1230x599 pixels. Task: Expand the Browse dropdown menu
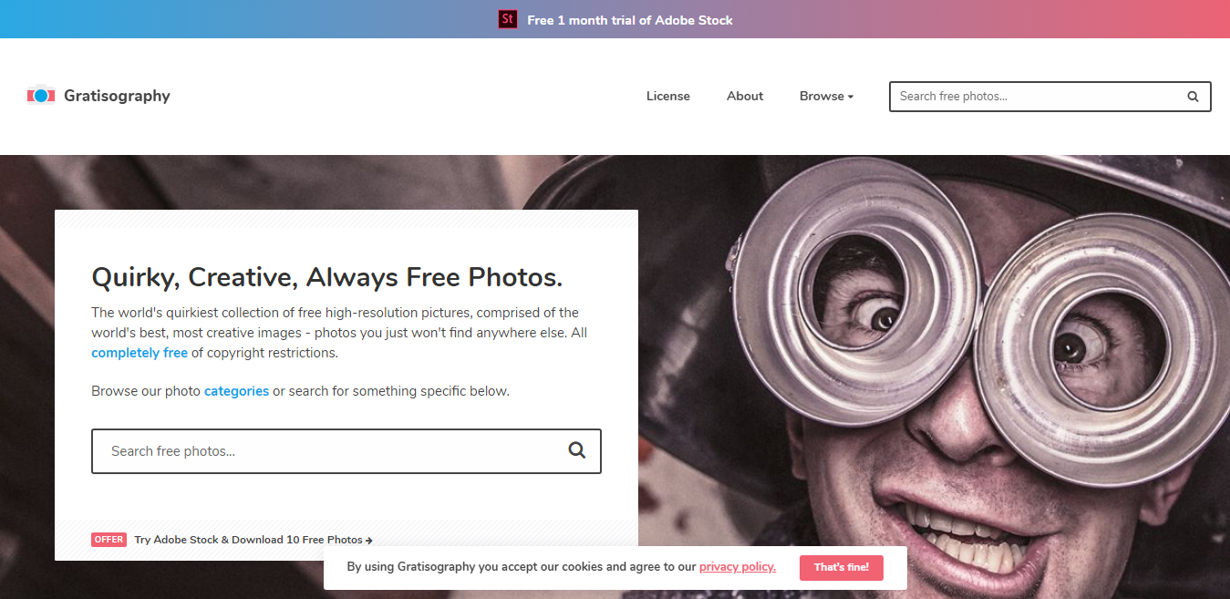pyautogui.click(x=826, y=96)
